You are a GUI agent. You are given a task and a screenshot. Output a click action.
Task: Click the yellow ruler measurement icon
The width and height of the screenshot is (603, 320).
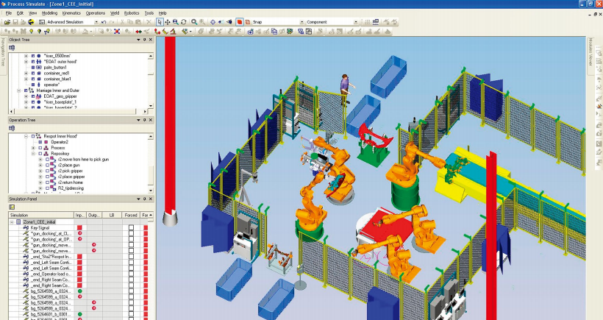click(x=165, y=32)
